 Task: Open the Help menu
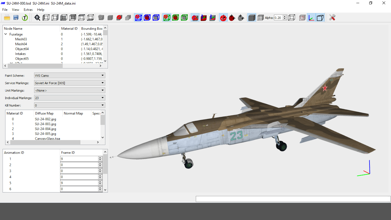point(41,10)
